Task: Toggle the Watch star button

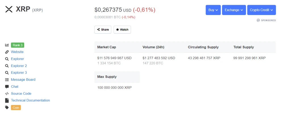Action: click(122, 30)
